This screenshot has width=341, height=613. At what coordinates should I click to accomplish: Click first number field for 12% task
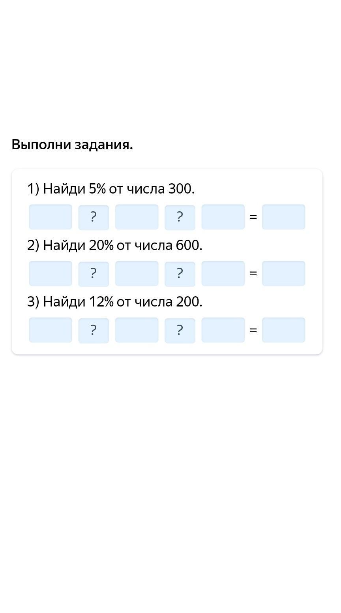(51, 330)
